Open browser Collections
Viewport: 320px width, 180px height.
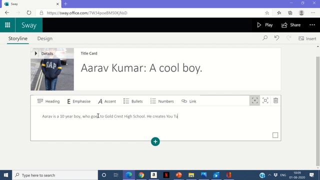(x=290, y=13)
